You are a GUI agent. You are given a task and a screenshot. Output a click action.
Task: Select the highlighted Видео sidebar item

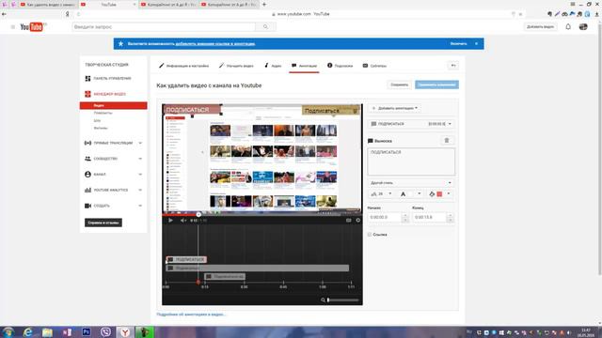[113, 105]
